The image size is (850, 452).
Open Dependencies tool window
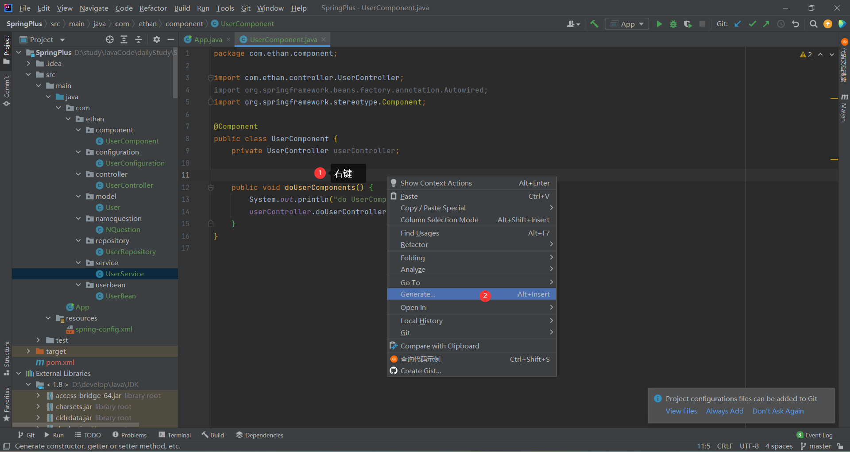click(259, 435)
